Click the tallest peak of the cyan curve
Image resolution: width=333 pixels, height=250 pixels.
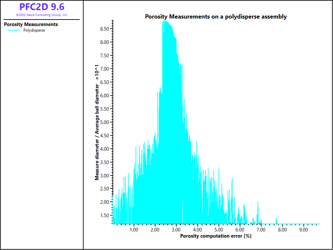tap(164, 21)
